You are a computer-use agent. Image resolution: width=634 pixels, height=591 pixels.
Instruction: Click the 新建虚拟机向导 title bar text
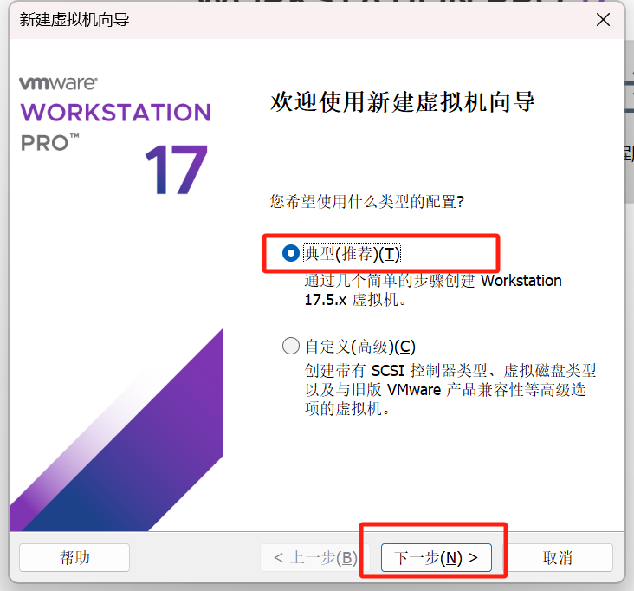74,19
